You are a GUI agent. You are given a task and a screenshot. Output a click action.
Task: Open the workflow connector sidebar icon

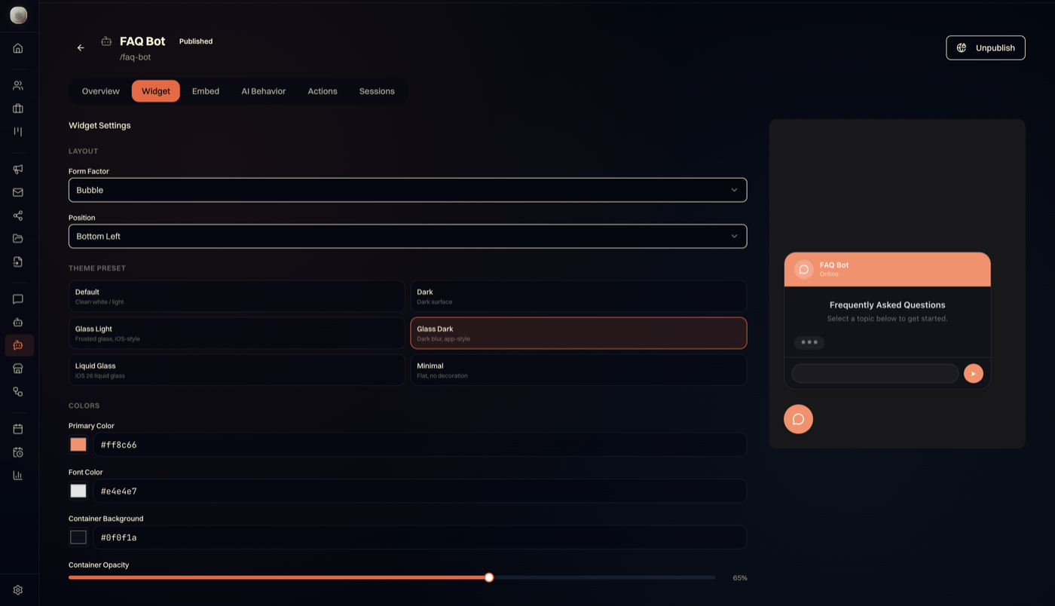pyautogui.click(x=18, y=392)
